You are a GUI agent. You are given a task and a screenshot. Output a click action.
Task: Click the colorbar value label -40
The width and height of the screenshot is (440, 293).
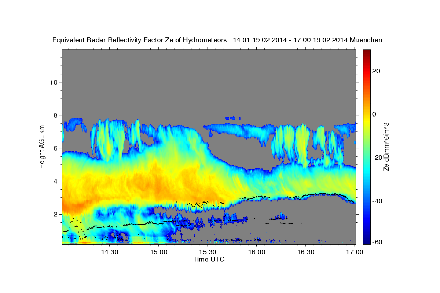pos(378,201)
